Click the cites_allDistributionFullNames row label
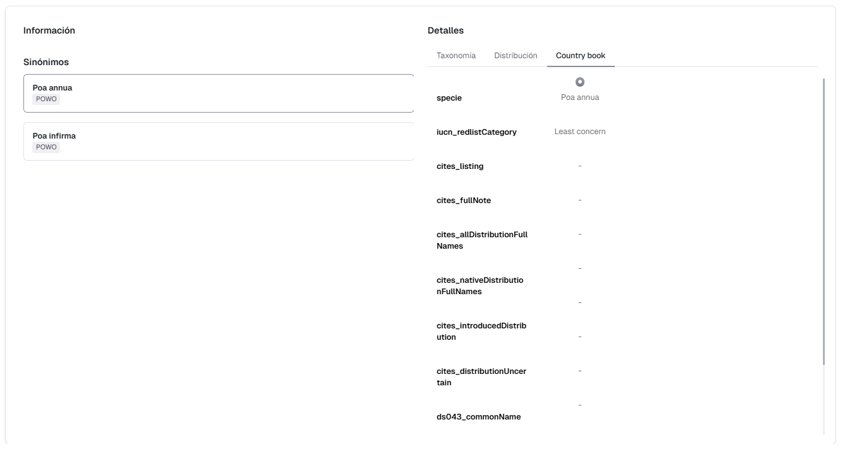This screenshot has width=852, height=453. (x=481, y=240)
